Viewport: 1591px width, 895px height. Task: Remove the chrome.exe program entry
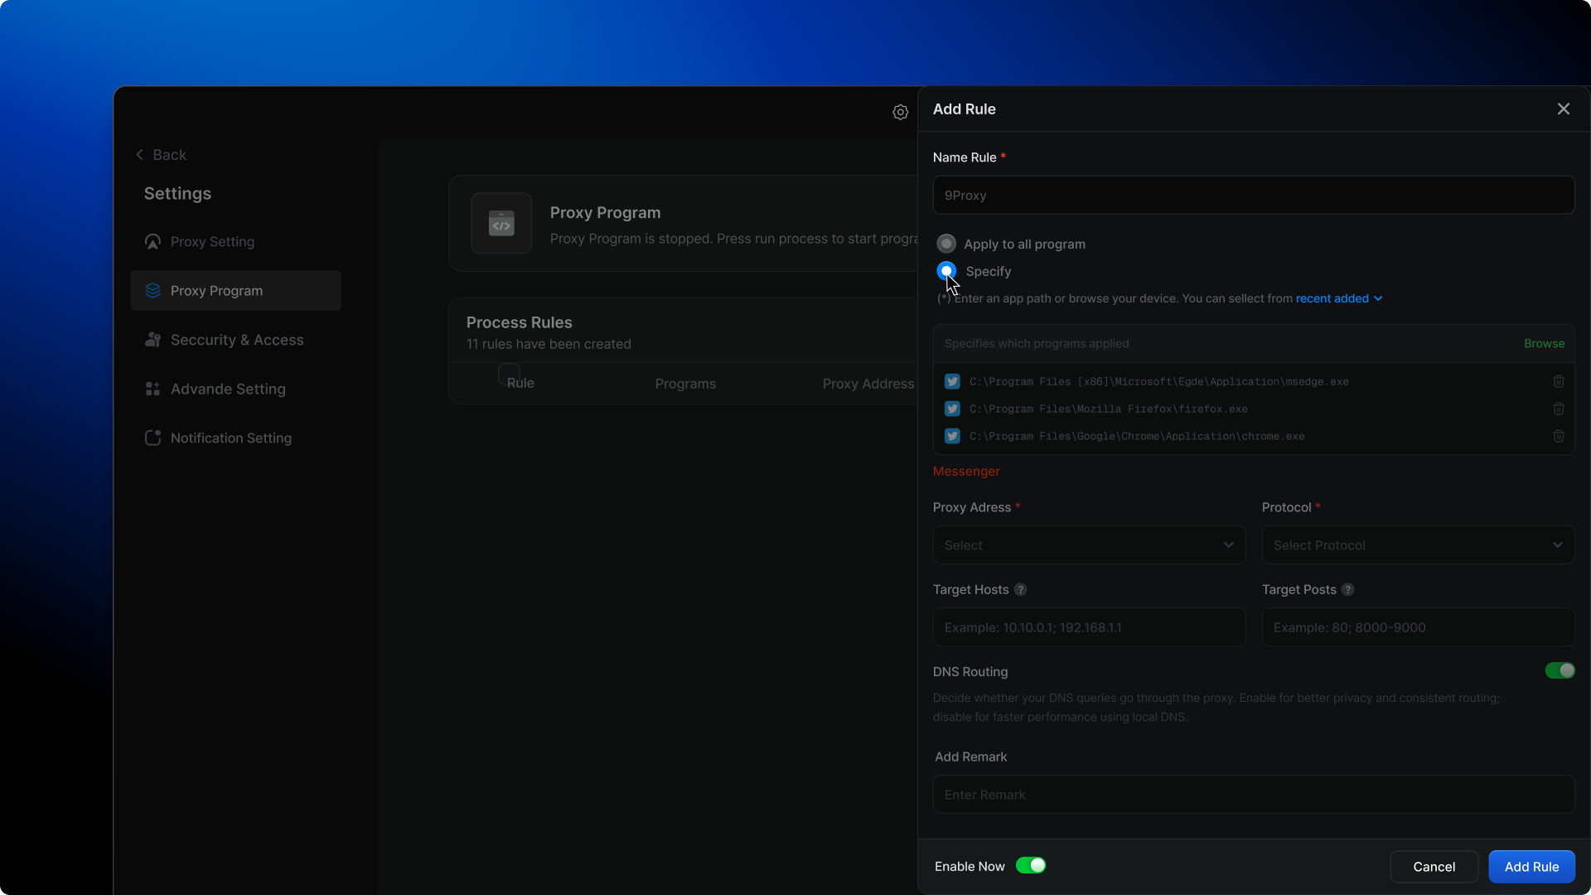pyautogui.click(x=1558, y=436)
